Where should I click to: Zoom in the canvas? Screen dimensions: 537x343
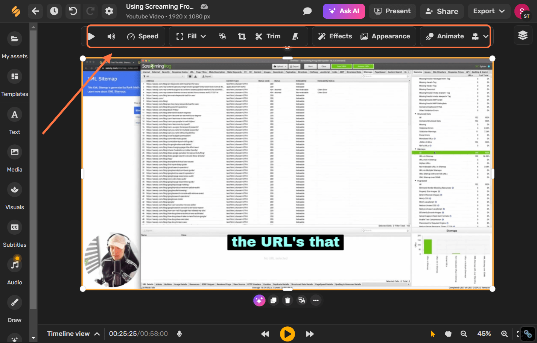click(x=504, y=334)
